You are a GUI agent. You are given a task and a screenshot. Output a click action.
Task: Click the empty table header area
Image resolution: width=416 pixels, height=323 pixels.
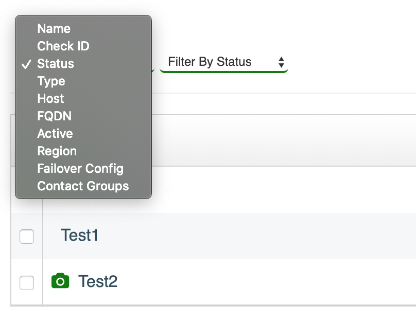(283, 140)
